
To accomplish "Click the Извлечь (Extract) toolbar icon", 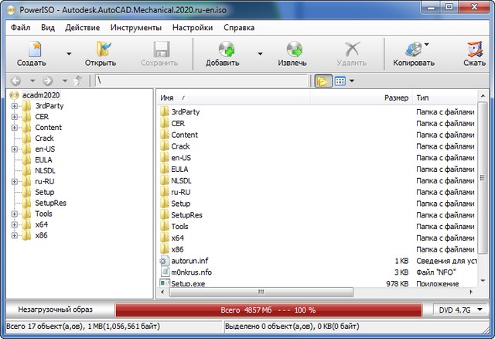I will tap(292, 50).
